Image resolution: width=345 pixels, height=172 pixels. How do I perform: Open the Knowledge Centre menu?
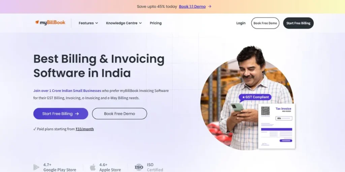[x=124, y=23]
